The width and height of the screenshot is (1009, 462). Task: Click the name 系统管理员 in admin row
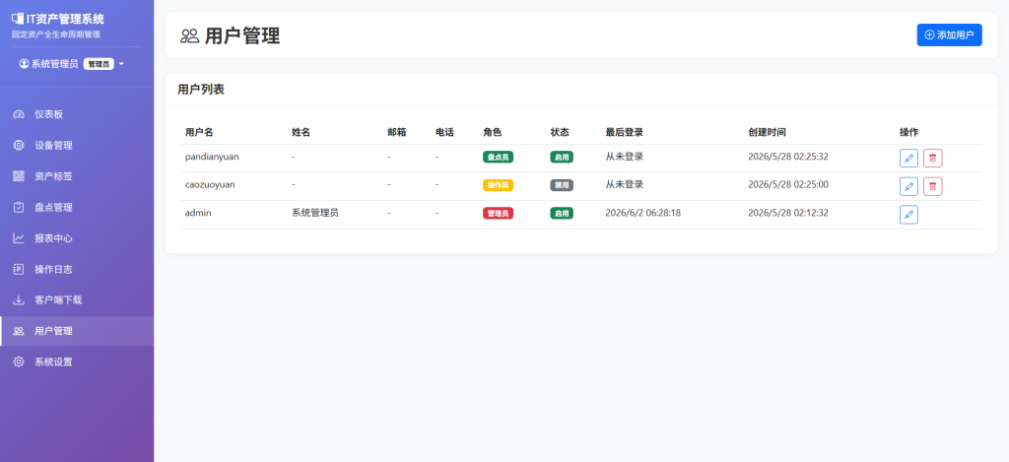[x=315, y=213]
